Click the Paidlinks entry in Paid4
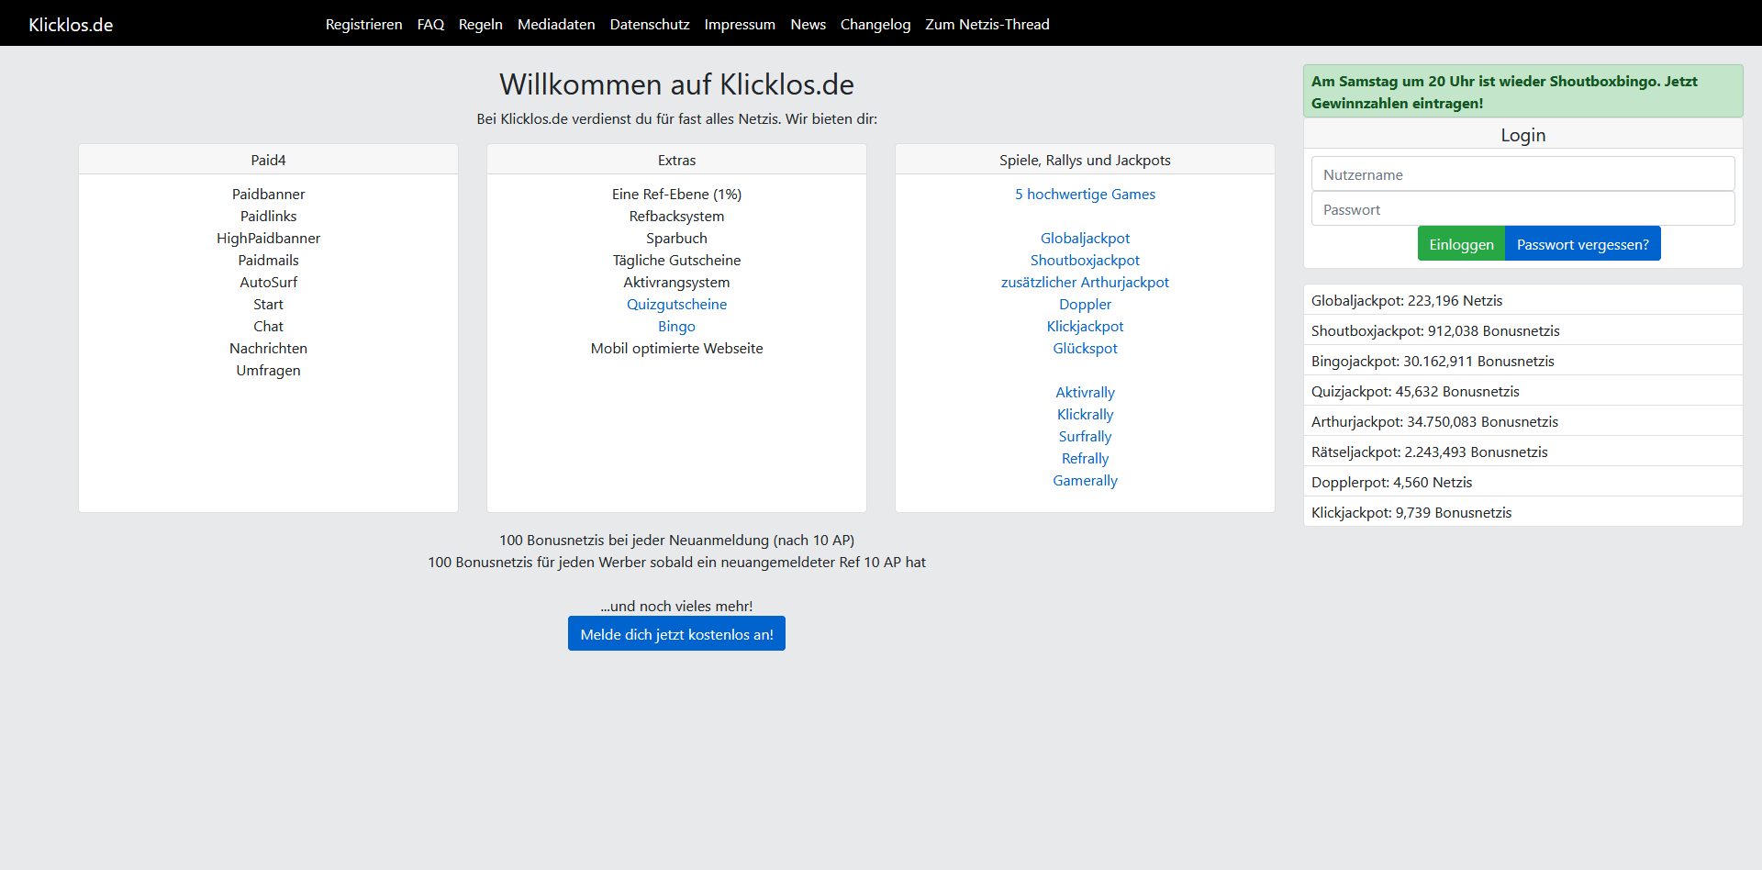This screenshot has width=1762, height=870. pos(268,216)
